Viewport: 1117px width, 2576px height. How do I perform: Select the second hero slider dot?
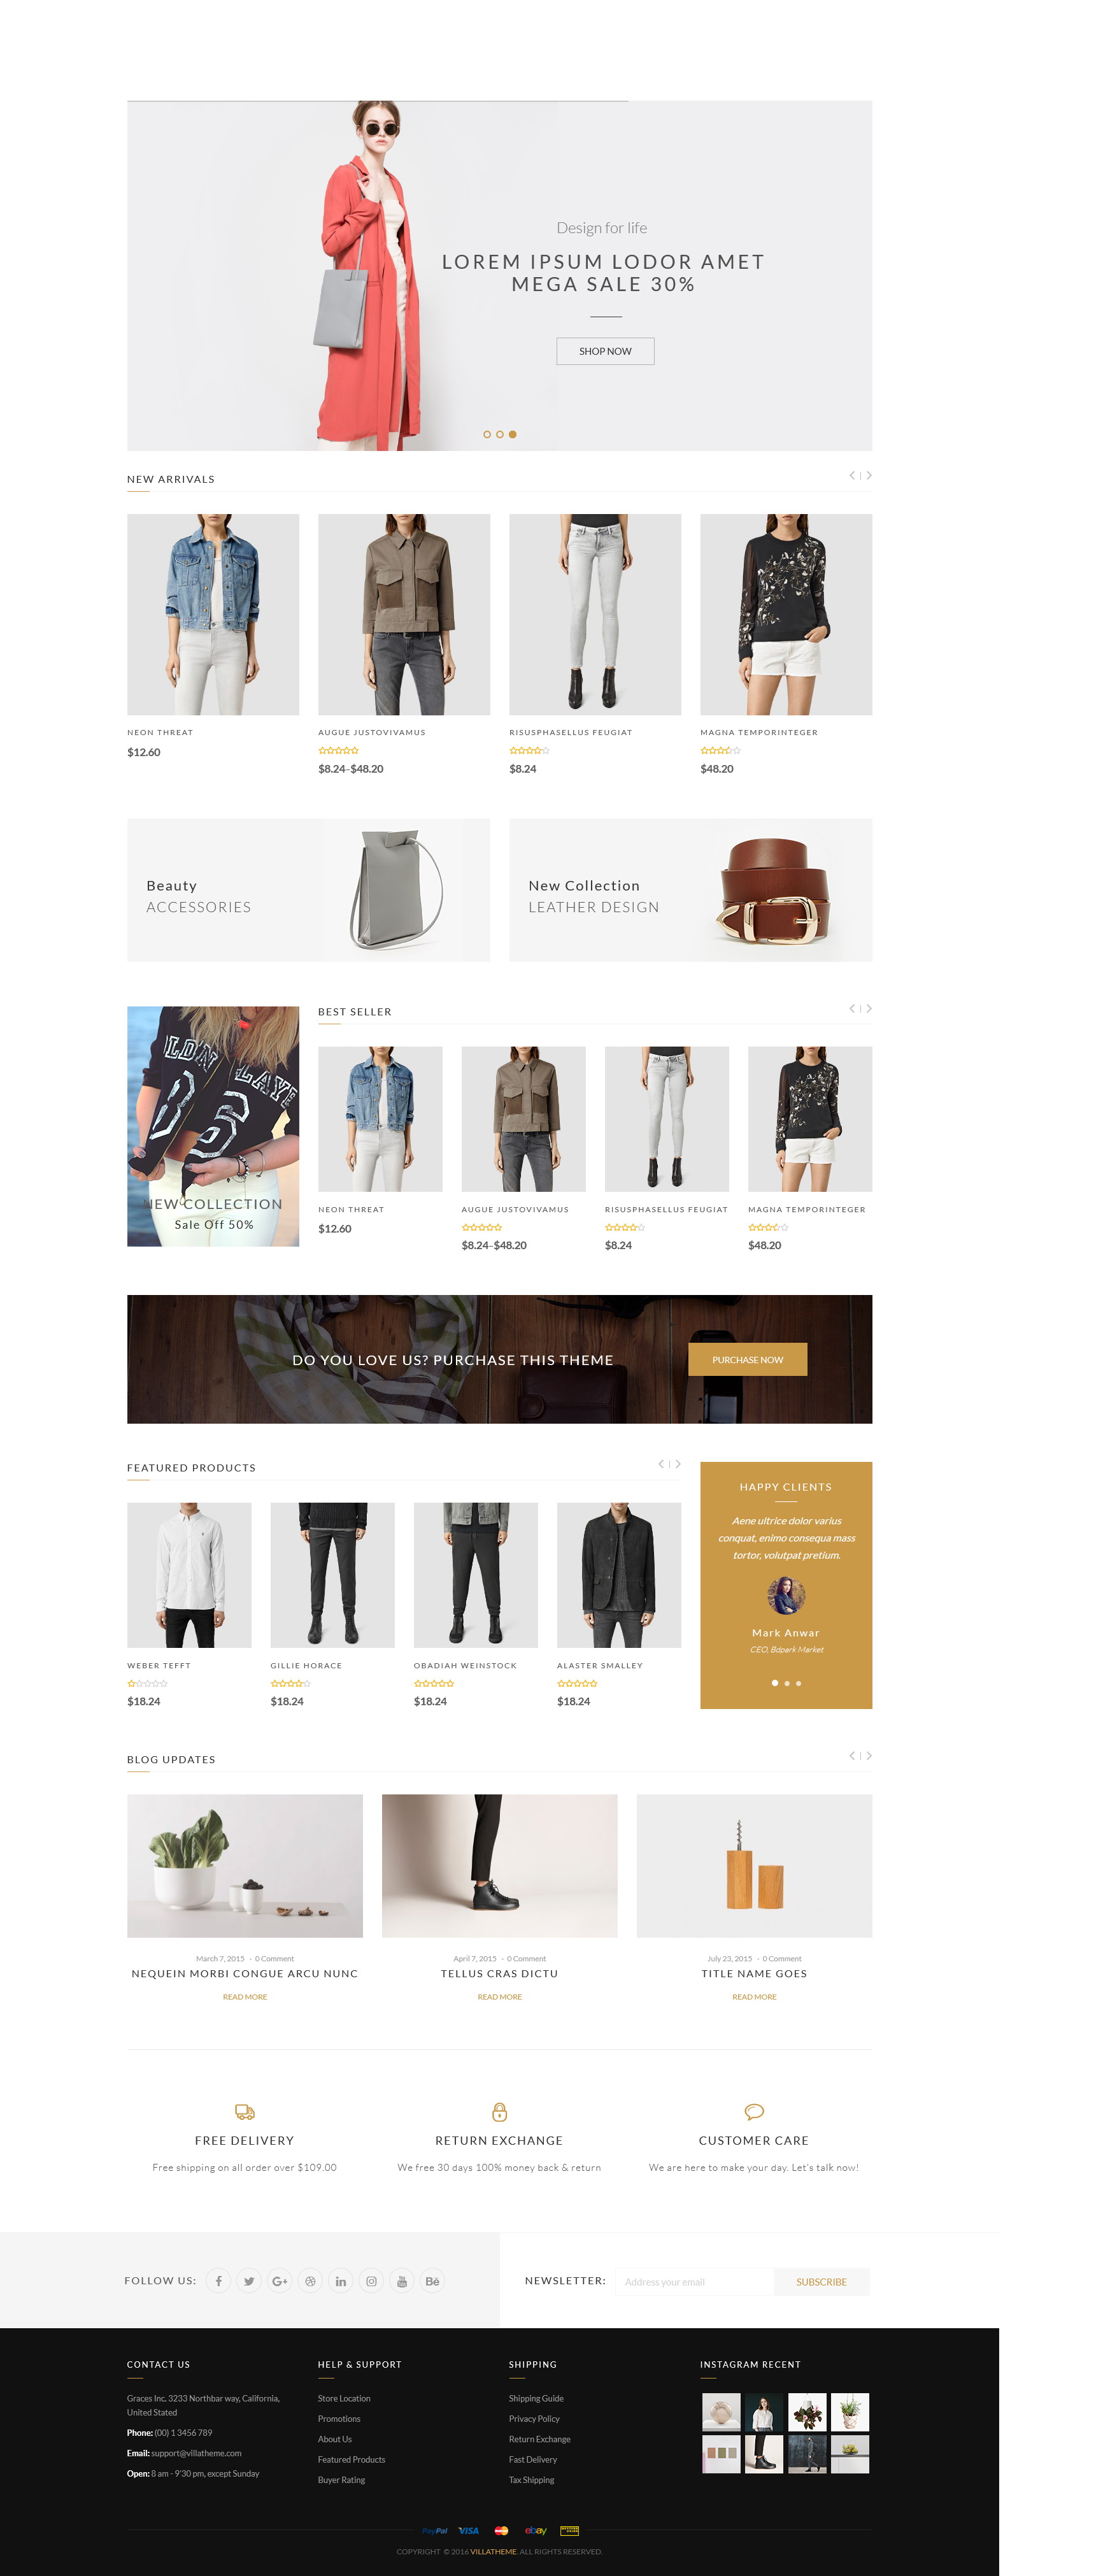tap(500, 434)
